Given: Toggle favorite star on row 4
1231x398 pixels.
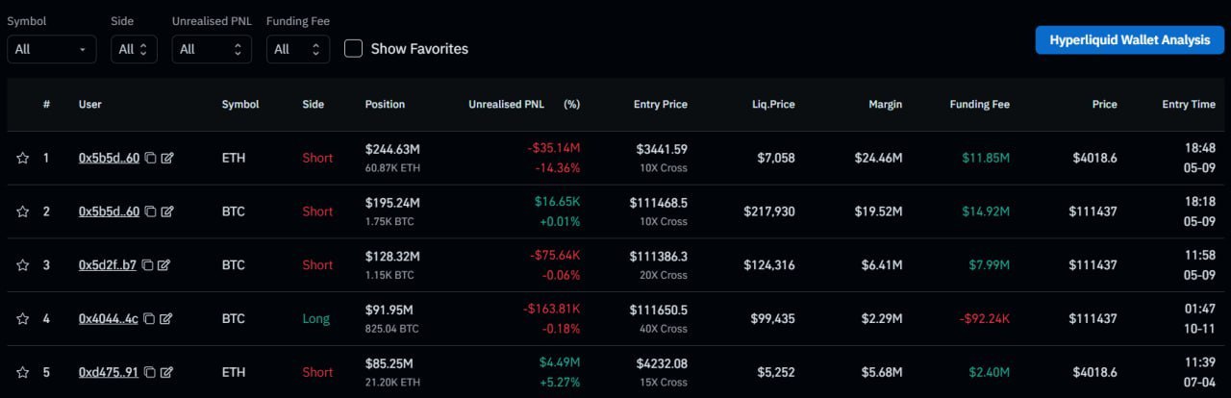Looking at the screenshot, I should pyautogui.click(x=22, y=318).
